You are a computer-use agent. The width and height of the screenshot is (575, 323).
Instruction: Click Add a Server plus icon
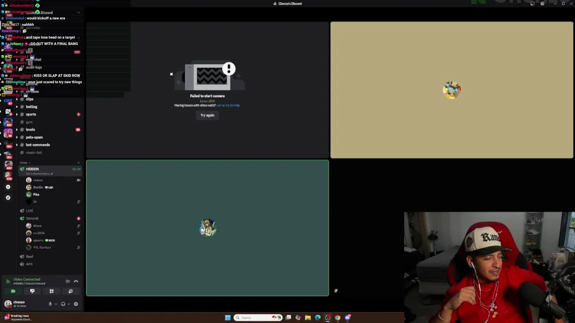pos(8,187)
